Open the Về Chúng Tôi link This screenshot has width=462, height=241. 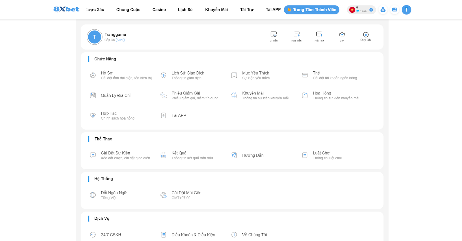pyautogui.click(x=254, y=235)
